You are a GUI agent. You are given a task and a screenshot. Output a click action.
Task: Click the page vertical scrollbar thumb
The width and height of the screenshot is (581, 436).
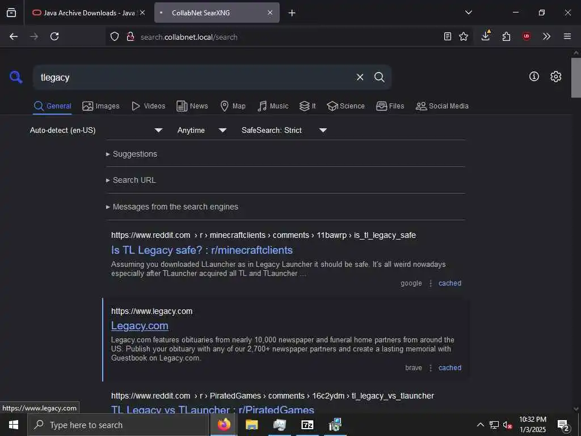coord(576,78)
